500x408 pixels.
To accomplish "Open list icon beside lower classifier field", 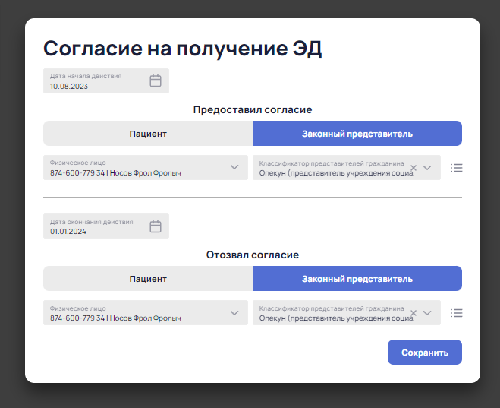I will point(457,313).
